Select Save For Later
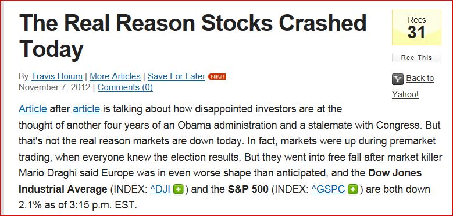453x216 pixels. click(x=177, y=76)
